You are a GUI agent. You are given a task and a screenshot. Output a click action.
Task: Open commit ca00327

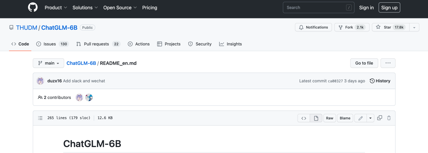(x=335, y=81)
